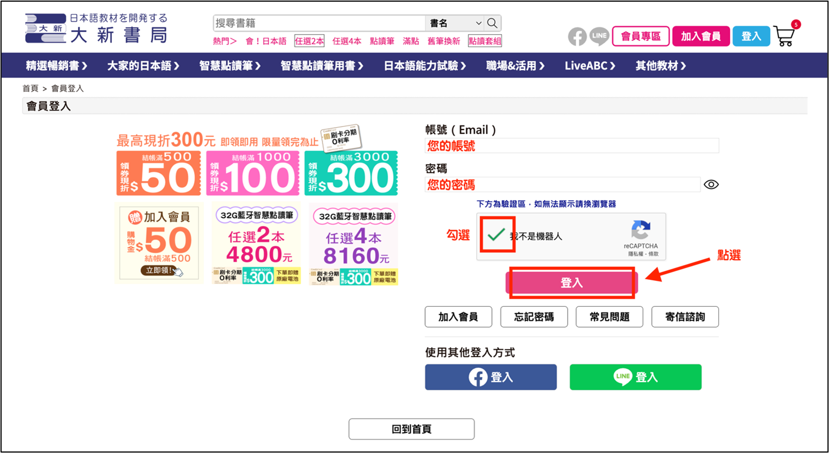Toggle password visibility with the eye icon

[711, 184]
